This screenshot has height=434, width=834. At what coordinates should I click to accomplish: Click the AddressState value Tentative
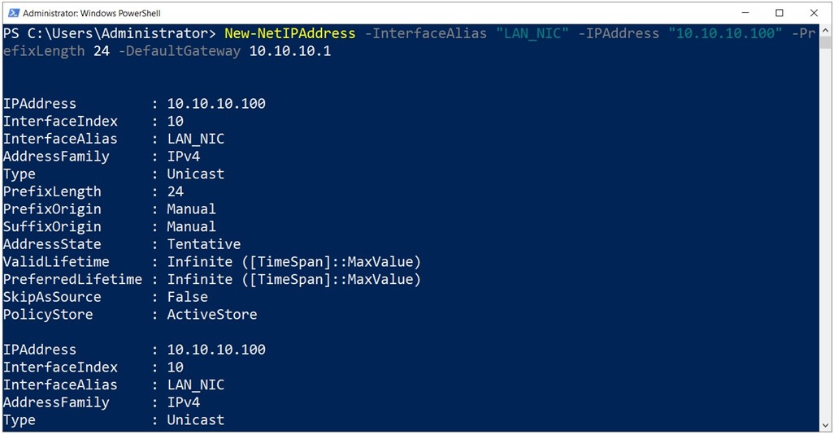coord(204,244)
